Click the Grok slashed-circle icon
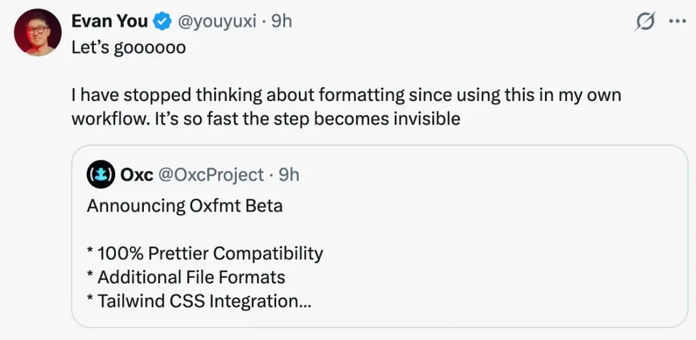The height and width of the screenshot is (340, 696). click(x=645, y=21)
